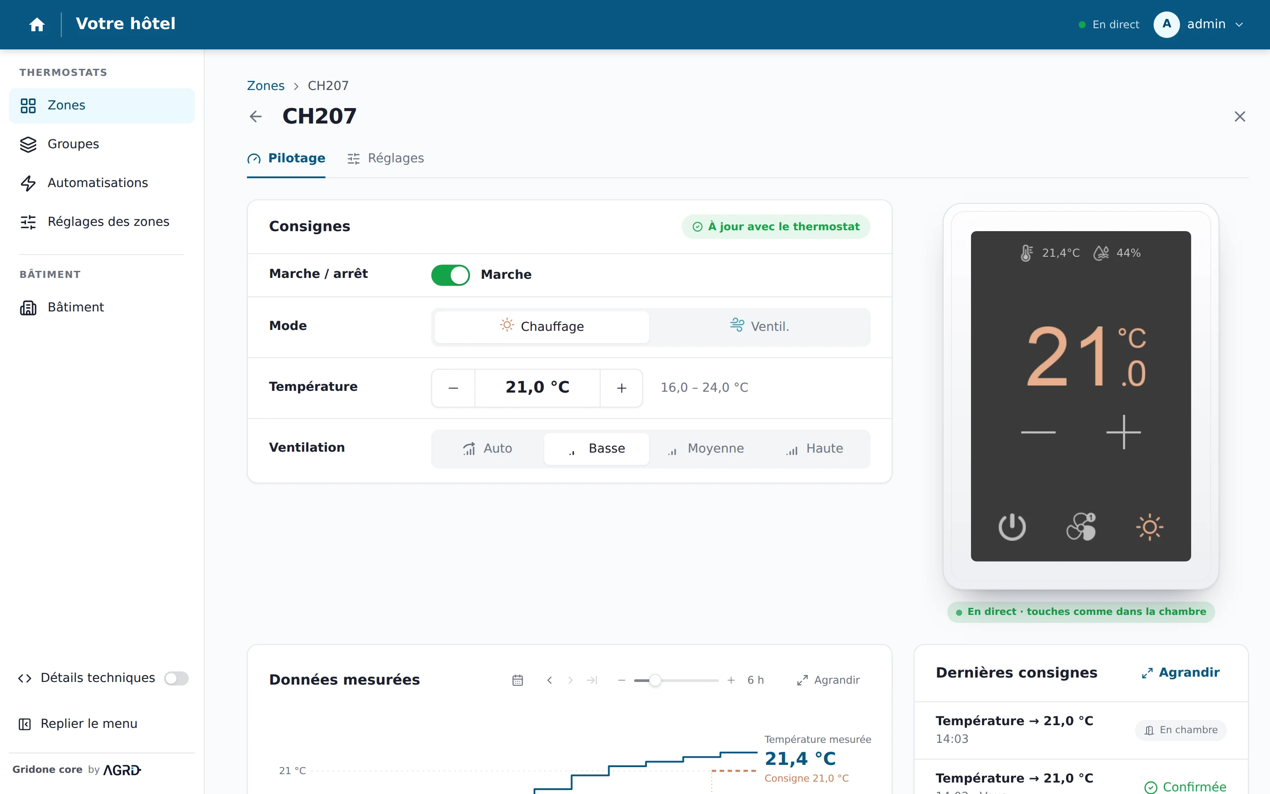1270x794 pixels.
Task: Open the calendar date picker for measured data
Action: pyautogui.click(x=517, y=680)
